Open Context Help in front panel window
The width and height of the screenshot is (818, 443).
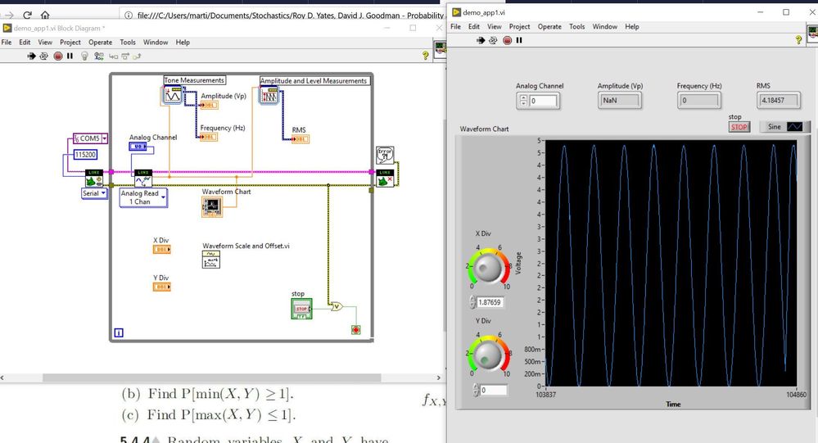point(798,39)
